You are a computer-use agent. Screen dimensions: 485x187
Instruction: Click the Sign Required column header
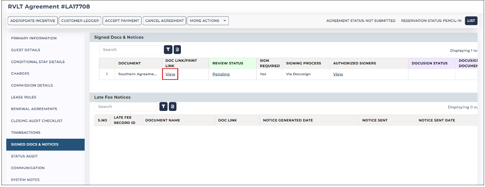270,64
